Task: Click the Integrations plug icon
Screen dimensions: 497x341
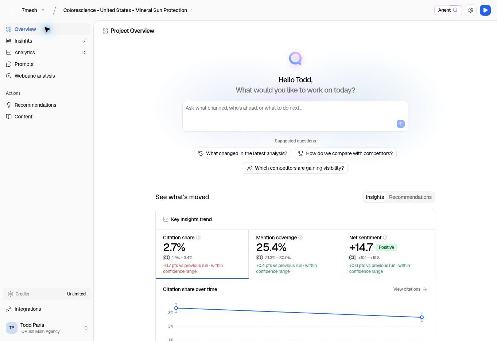Action: tap(9, 309)
